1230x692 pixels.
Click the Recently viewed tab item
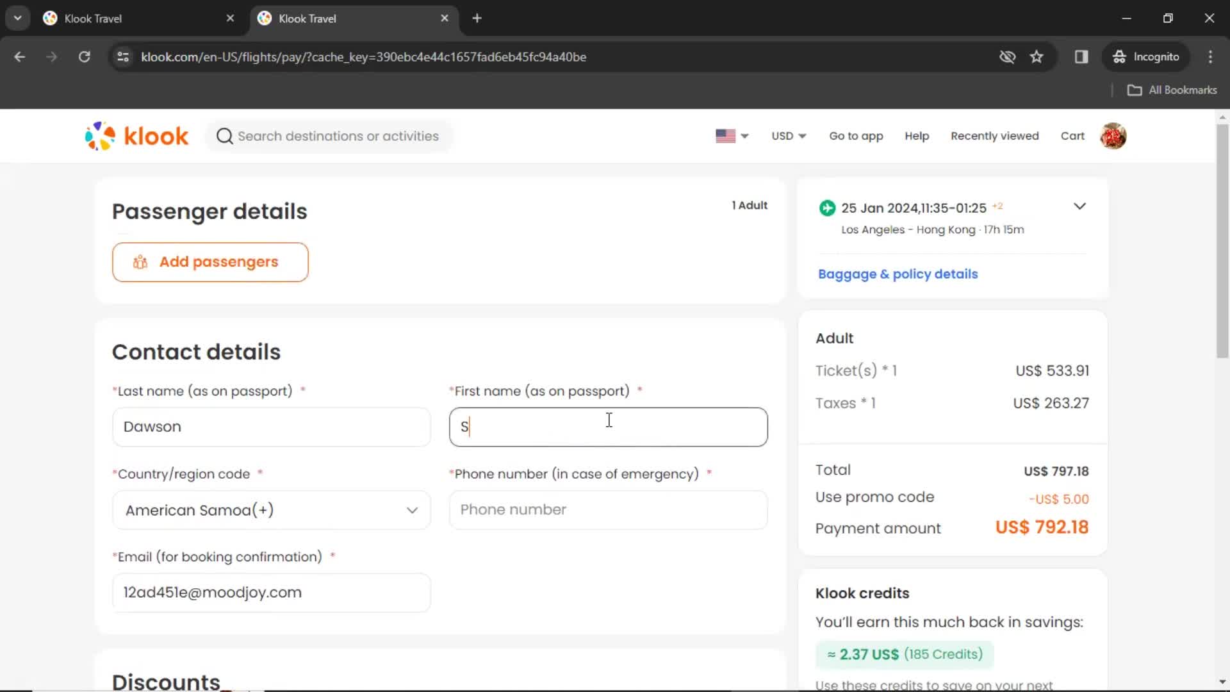(x=995, y=136)
